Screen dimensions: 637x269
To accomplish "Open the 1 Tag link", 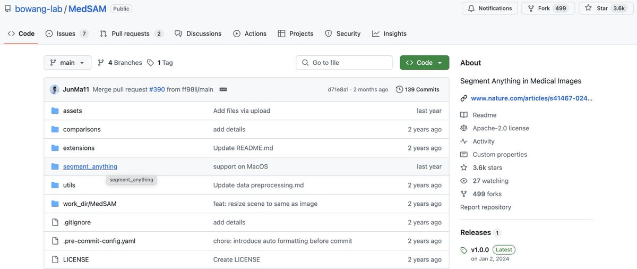I will pos(160,63).
